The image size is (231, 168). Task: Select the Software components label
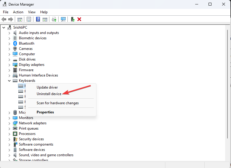(x=36, y=144)
